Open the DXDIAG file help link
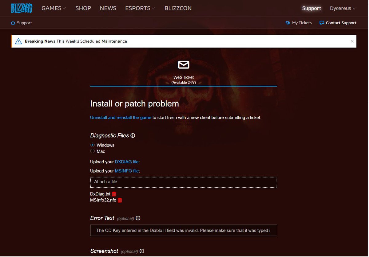Image resolution: width=369 pixels, height=257 pixels. (x=127, y=162)
